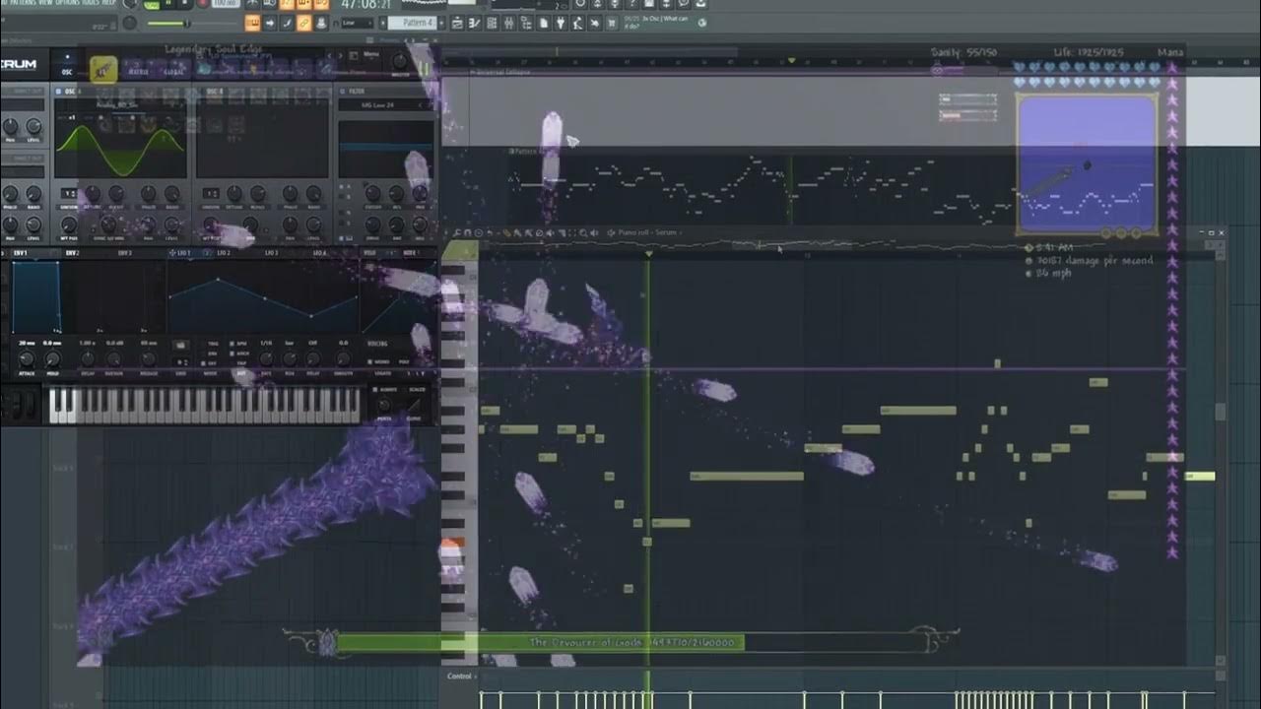Image resolution: width=1261 pixels, height=709 pixels.
Task: Open the Line snap dropdown in FL toolbar
Action: tap(358, 23)
